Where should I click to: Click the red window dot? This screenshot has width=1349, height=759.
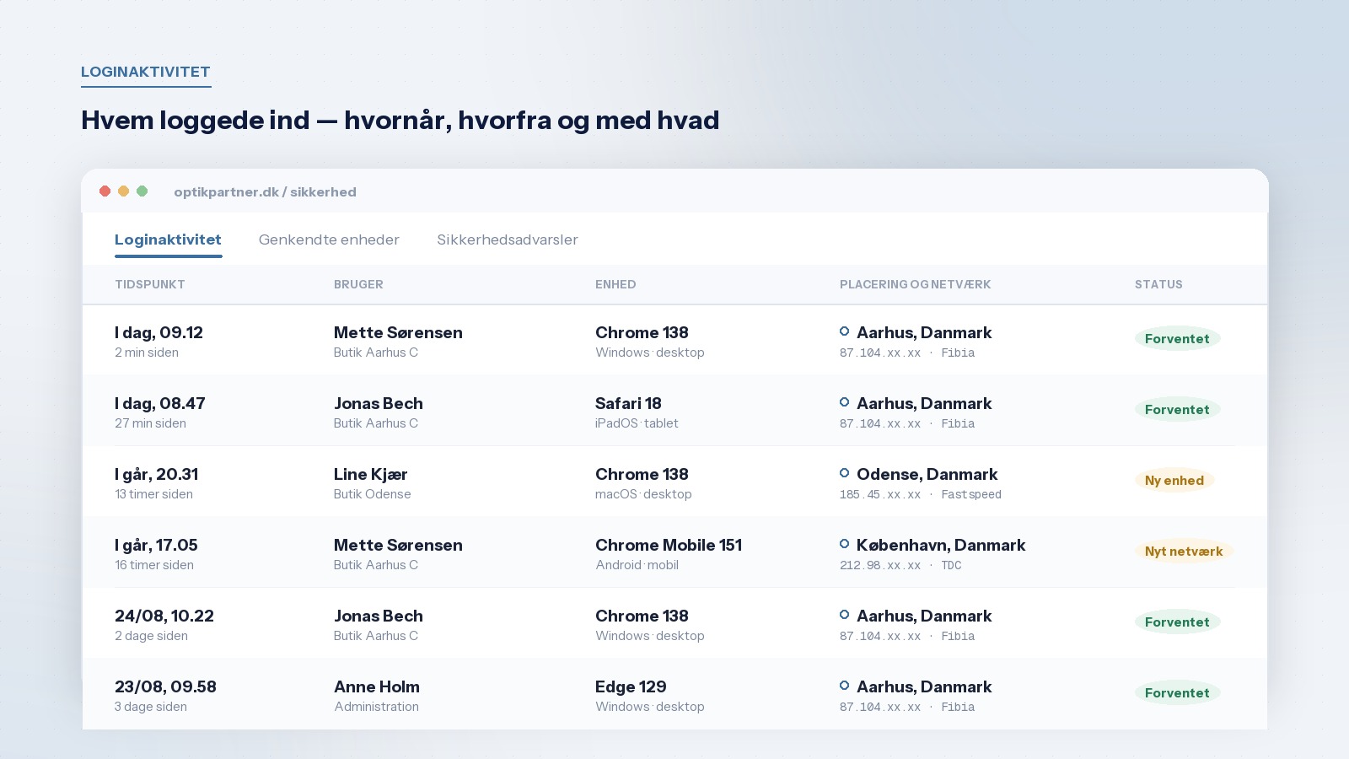(105, 191)
